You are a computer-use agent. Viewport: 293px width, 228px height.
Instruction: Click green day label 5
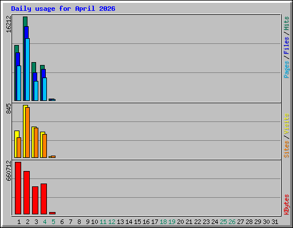coord(53,222)
